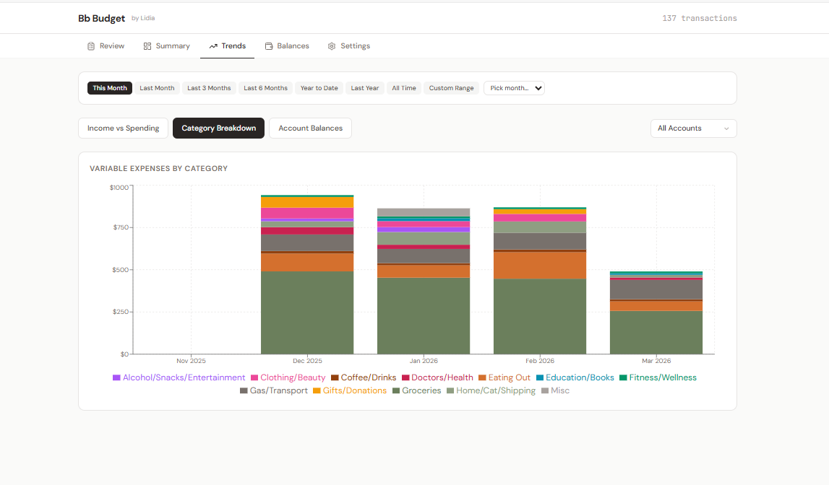The image size is (829, 485).
Task: Select the Trends line-chart icon
Action: pos(212,45)
